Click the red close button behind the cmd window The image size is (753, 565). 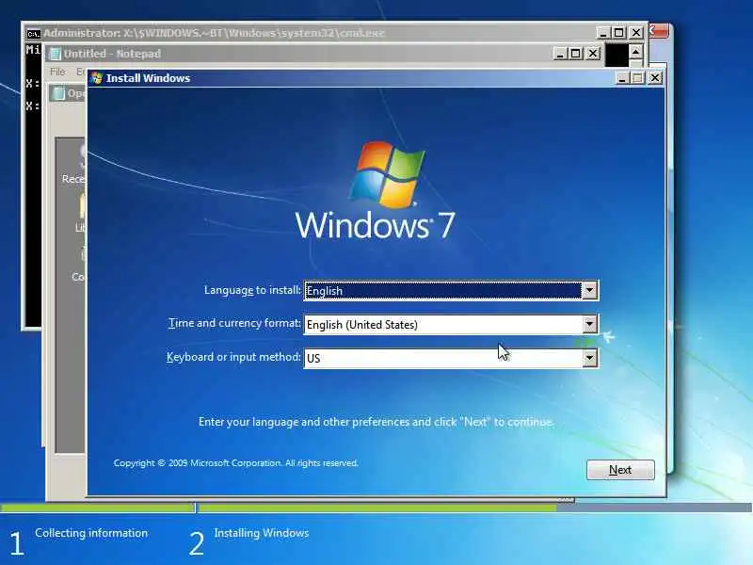pyautogui.click(x=658, y=31)
